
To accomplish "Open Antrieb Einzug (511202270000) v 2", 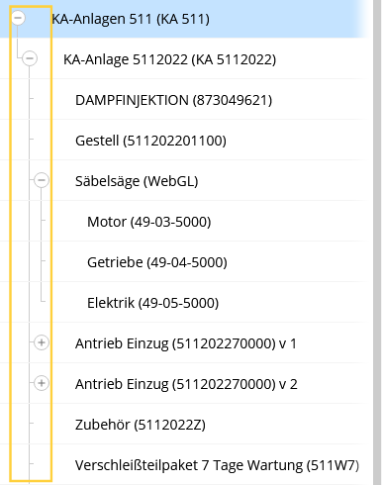I will click(x=186, y=384).
